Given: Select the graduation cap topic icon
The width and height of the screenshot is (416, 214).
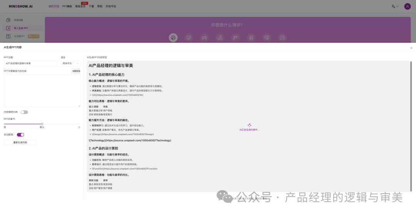Looking at the screenshot, I should [x=235, y=38].
